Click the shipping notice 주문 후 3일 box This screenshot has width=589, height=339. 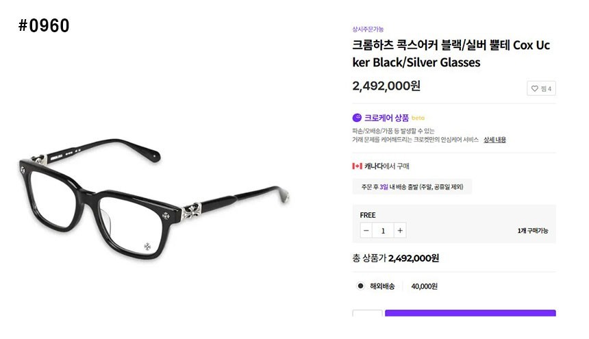[x=412, y=187]
